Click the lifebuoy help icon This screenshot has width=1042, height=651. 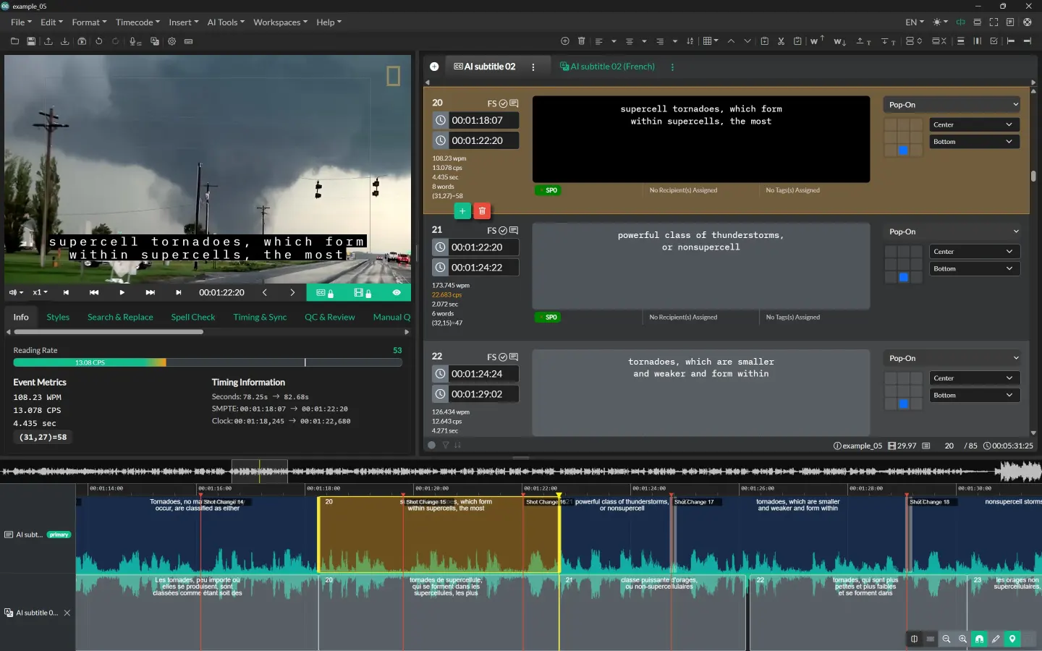tap(1027, 22)
